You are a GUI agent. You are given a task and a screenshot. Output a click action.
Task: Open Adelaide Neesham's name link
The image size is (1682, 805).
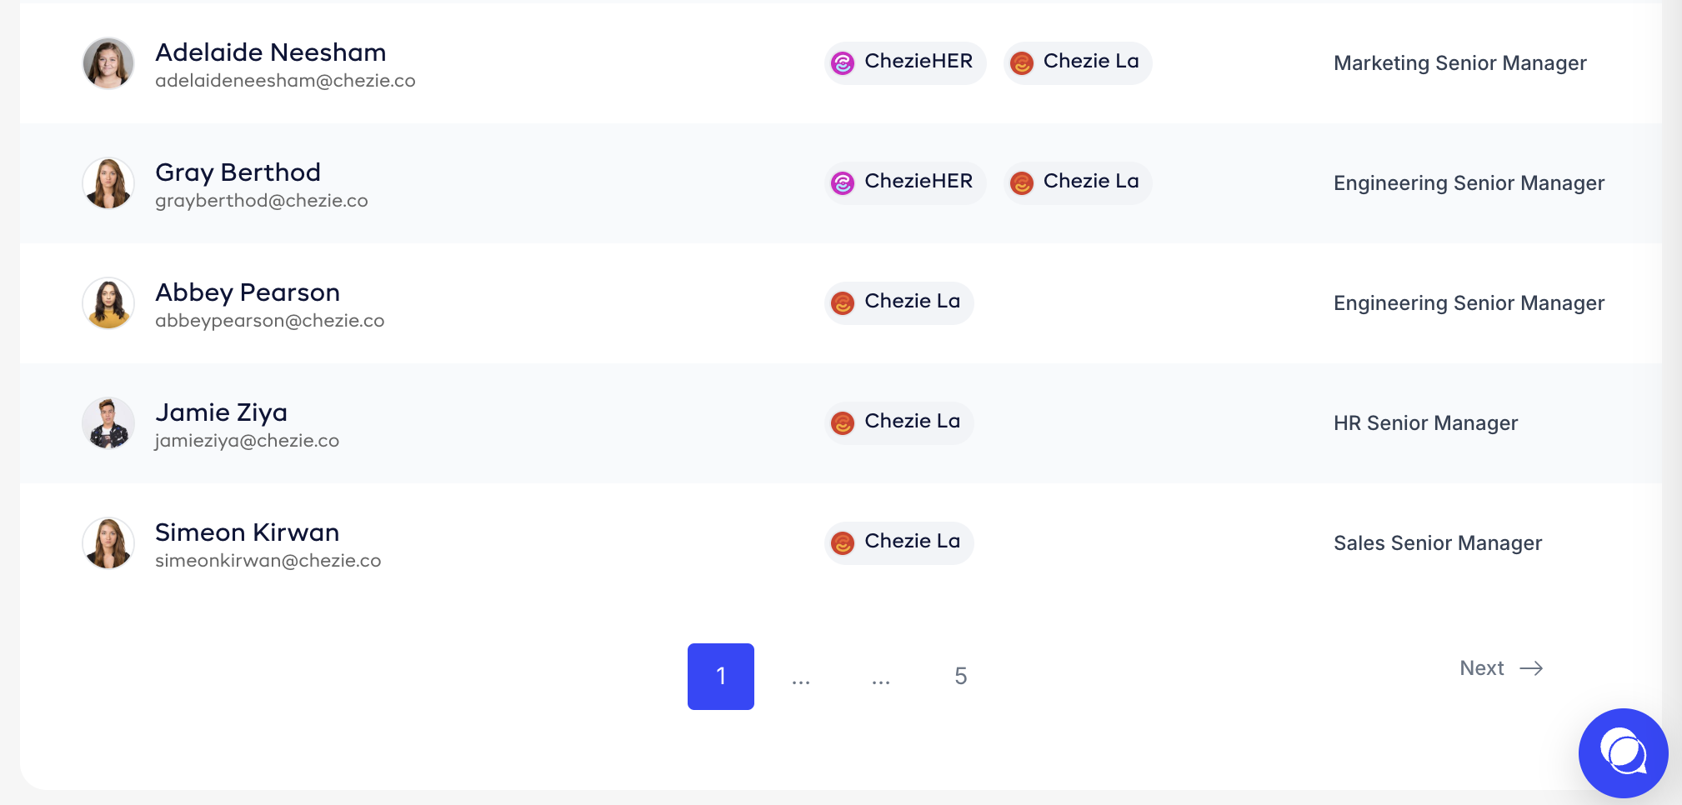tap(270, 52)
